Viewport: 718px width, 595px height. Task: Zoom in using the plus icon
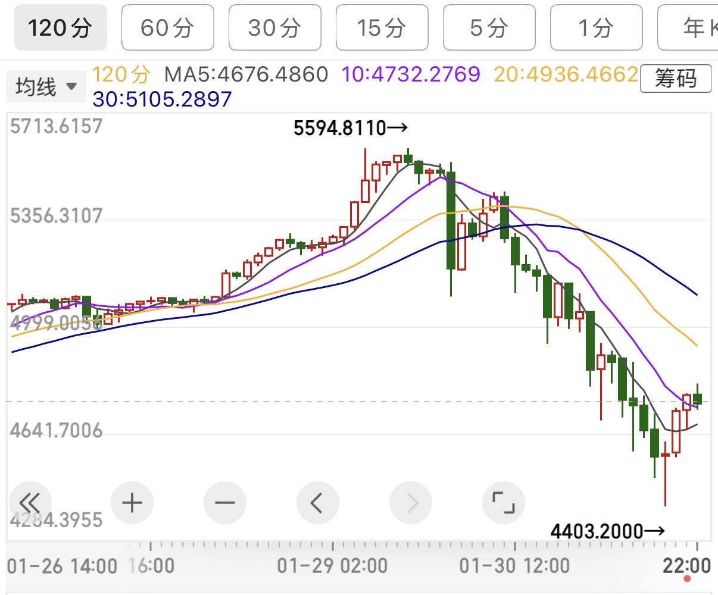click(x=132, y=503)
